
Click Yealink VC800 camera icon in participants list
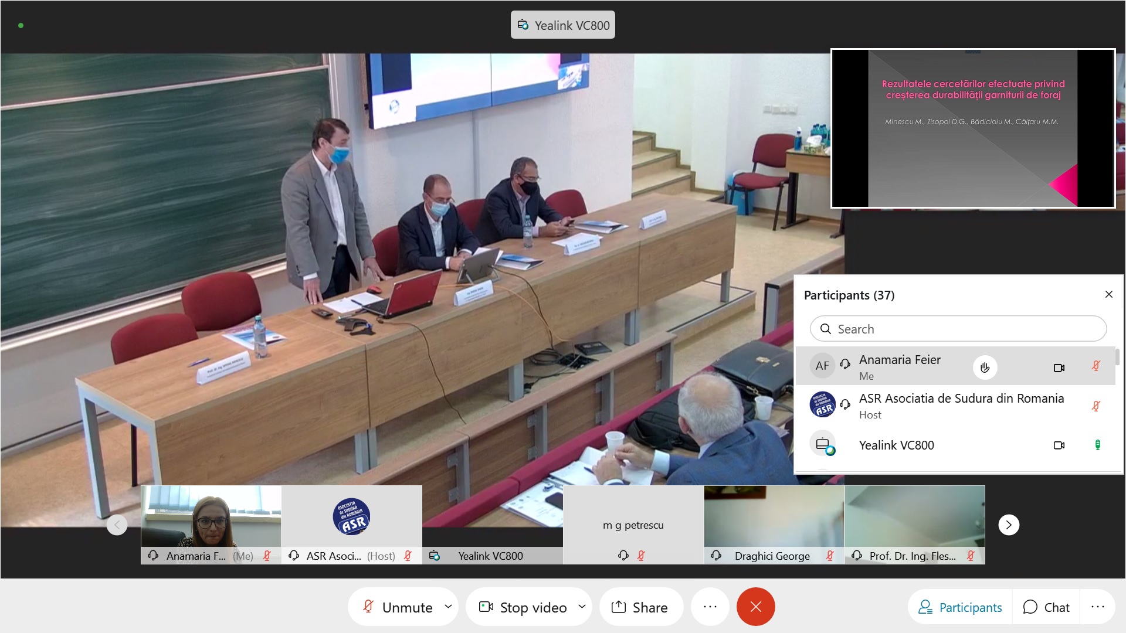1059,445
